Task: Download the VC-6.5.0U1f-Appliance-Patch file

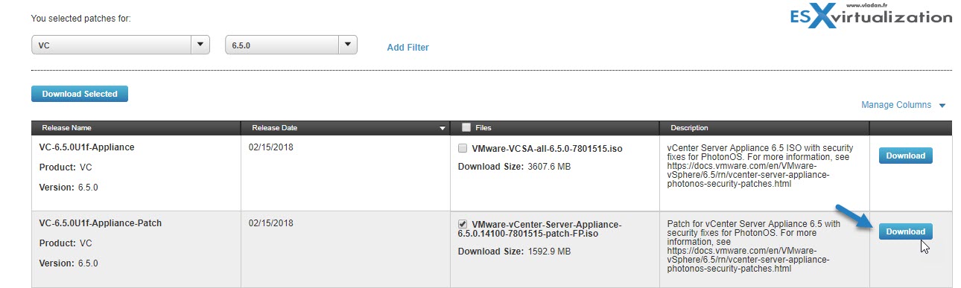Action: point(905,231)
